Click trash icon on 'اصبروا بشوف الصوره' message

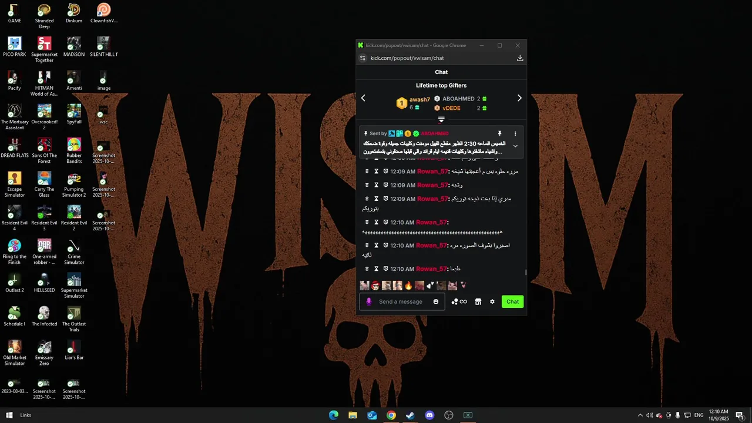(367, 245)
